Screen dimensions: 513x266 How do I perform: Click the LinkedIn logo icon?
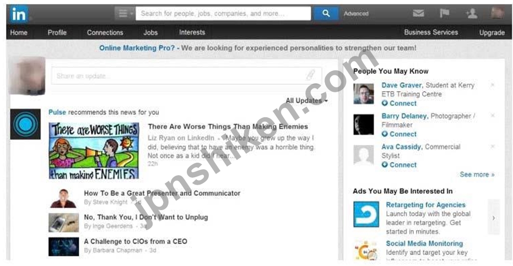coord(18,14)
